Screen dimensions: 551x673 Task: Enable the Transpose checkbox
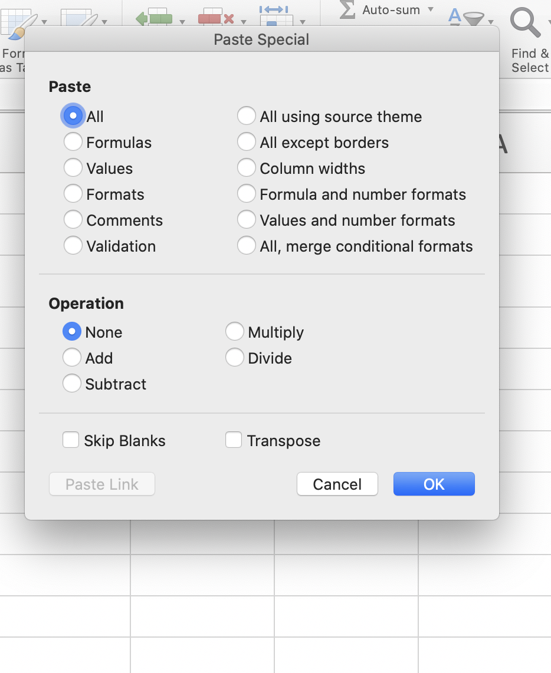tap(234, 441)
